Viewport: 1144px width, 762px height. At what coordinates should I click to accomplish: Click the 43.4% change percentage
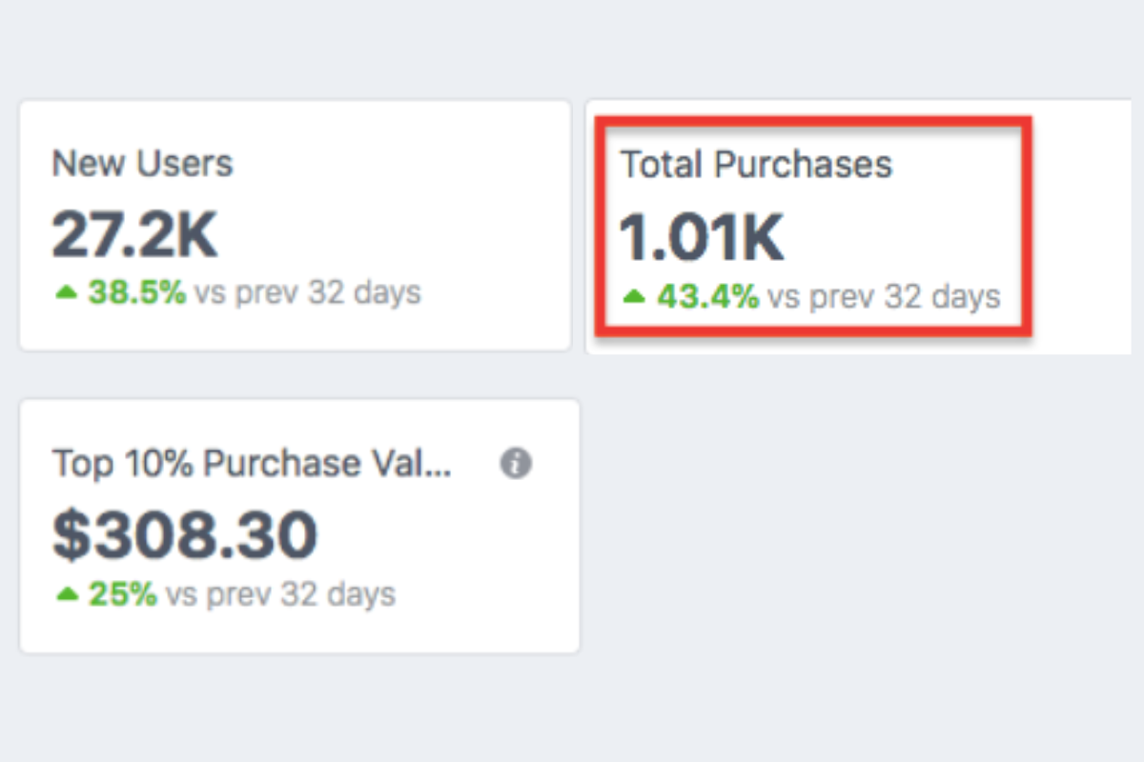pos(707,296)
